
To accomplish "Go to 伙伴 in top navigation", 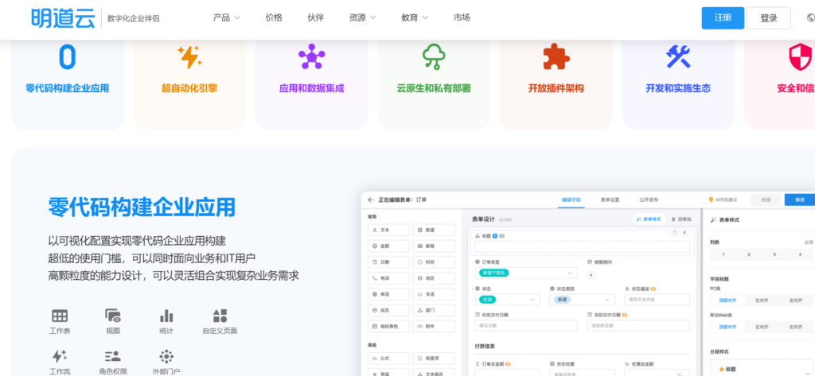I will point(315,17).
